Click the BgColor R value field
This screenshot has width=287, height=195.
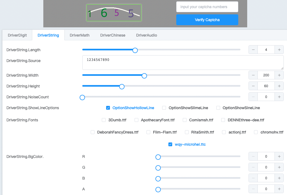[266, 156]
